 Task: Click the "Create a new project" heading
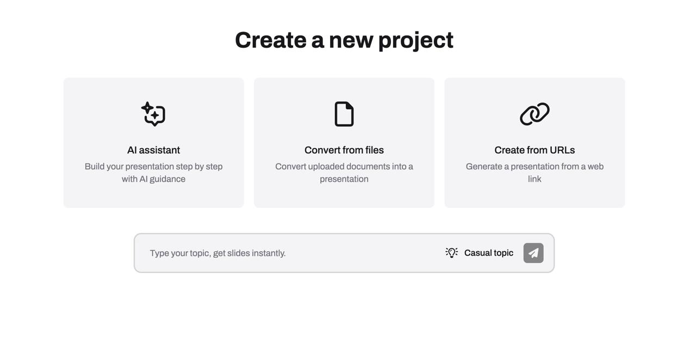coord(344,40)
